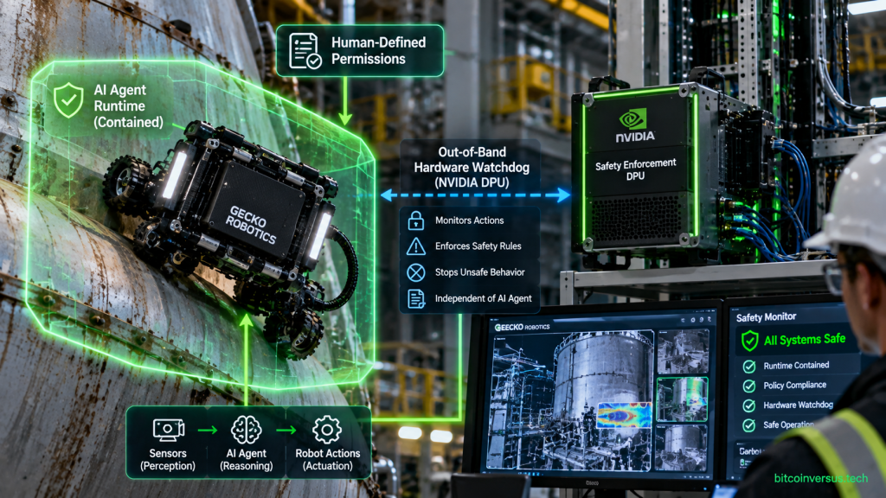Click the bottom tank thumbnail on the monitor
This screenshot has height=498, width=886.
pyautogui.click(x=682, y=447)
